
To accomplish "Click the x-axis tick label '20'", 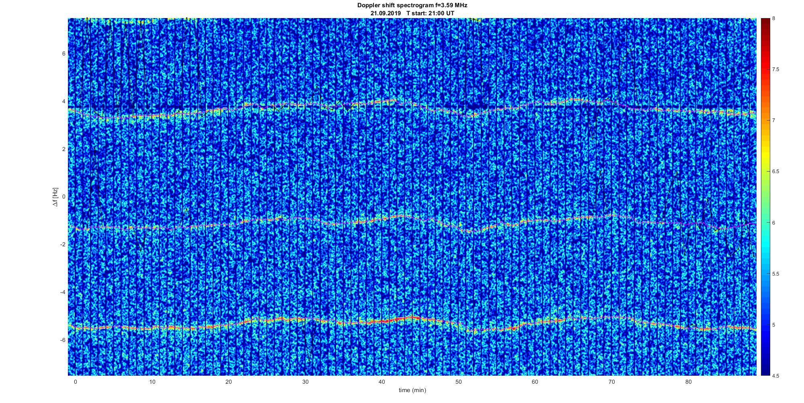I will tap(228, 382).
